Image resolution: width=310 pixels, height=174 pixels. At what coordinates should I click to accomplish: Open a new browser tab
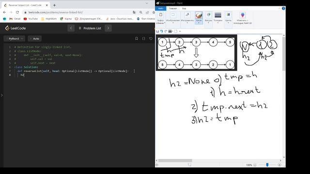click(54, 5)
